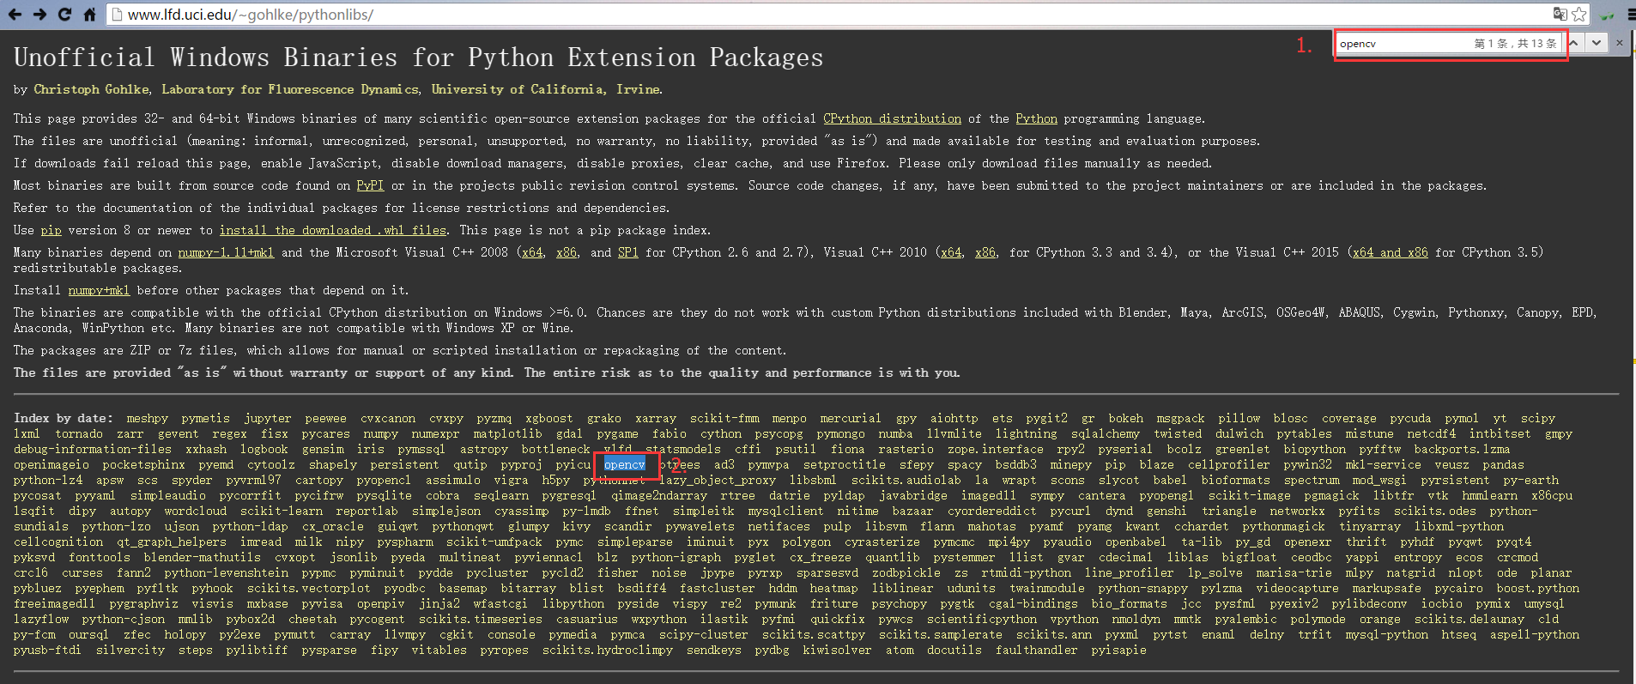
Task: Jump to tornado in the index
Action: (x=79, y=433)
